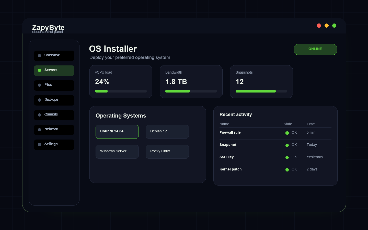
Task: Click the ZapyByte logo title
Action: point(48,27)
